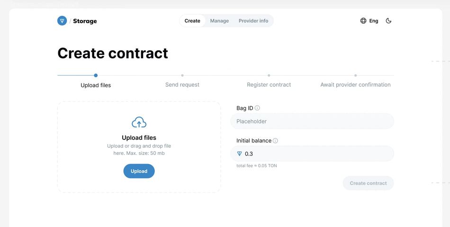This screenshot has height=227, width=450.
Task: Switch to the Create tab
Action: 192,21
